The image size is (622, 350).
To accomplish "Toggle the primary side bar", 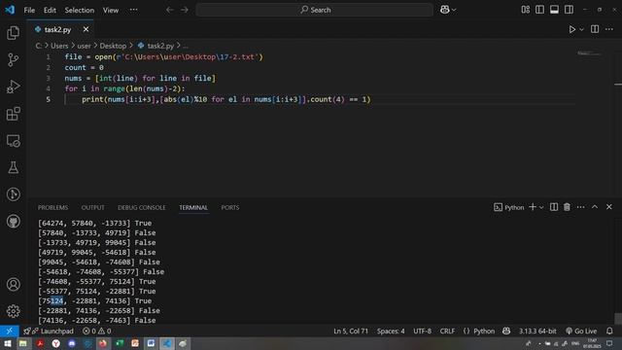I will (x=540, y=10).
